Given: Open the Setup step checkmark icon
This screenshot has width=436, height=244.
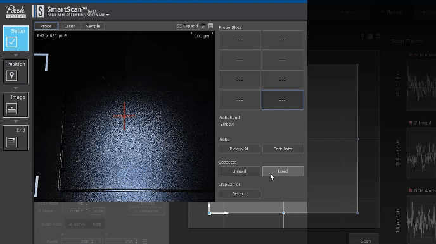Looking at the screenshot, I should [11, 42].
